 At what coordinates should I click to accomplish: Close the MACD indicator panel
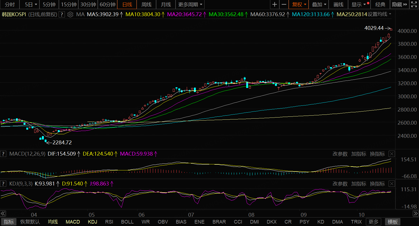tap(392, 154)
